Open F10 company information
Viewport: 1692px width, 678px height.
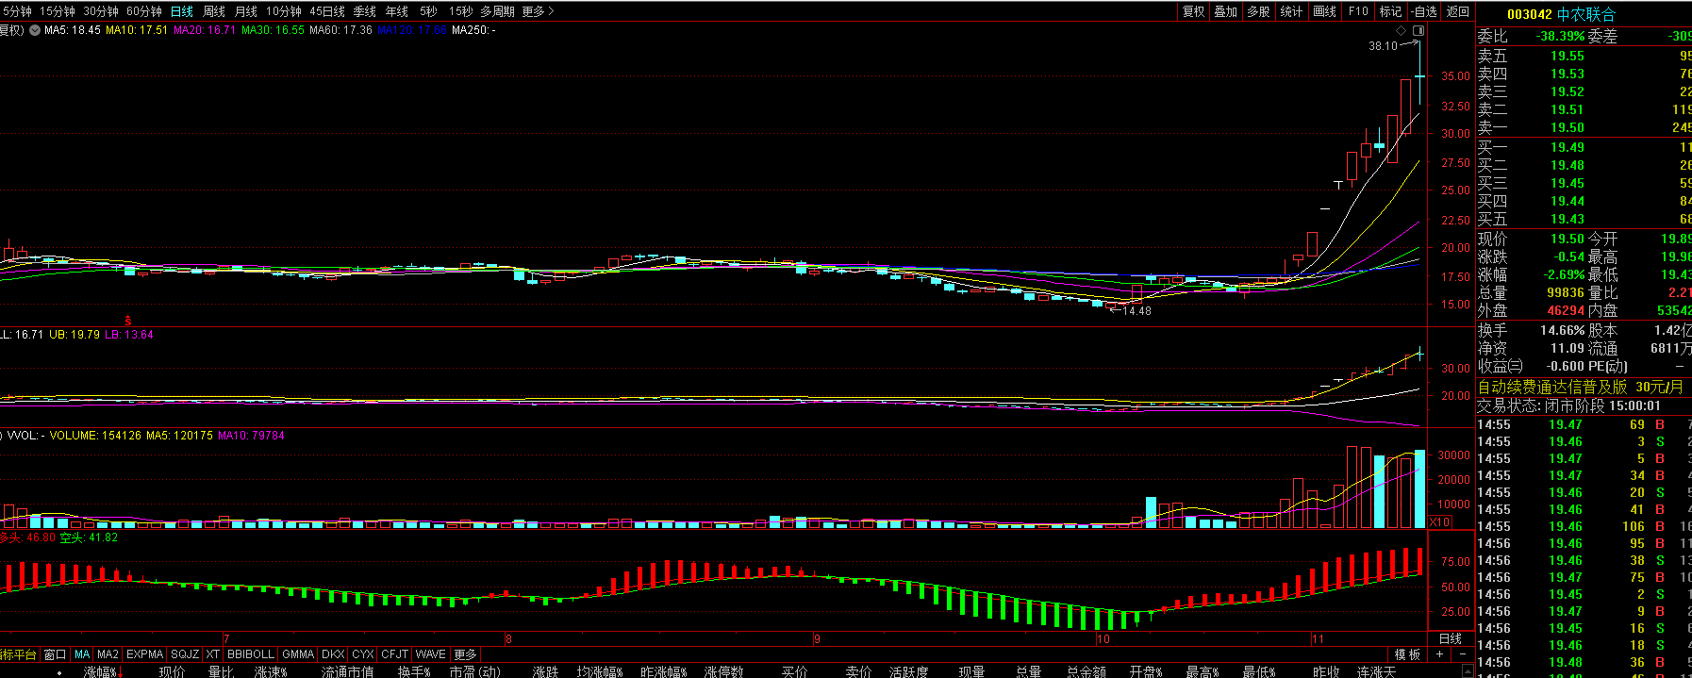tap(1358, 11)
